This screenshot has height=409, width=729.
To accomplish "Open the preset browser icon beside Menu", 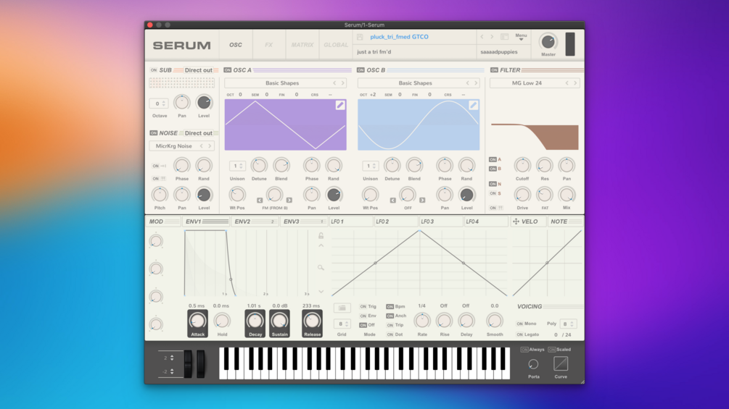I will (504, 37).
